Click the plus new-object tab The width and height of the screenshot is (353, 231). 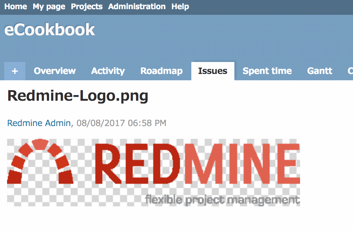click(x=15, y=71)
